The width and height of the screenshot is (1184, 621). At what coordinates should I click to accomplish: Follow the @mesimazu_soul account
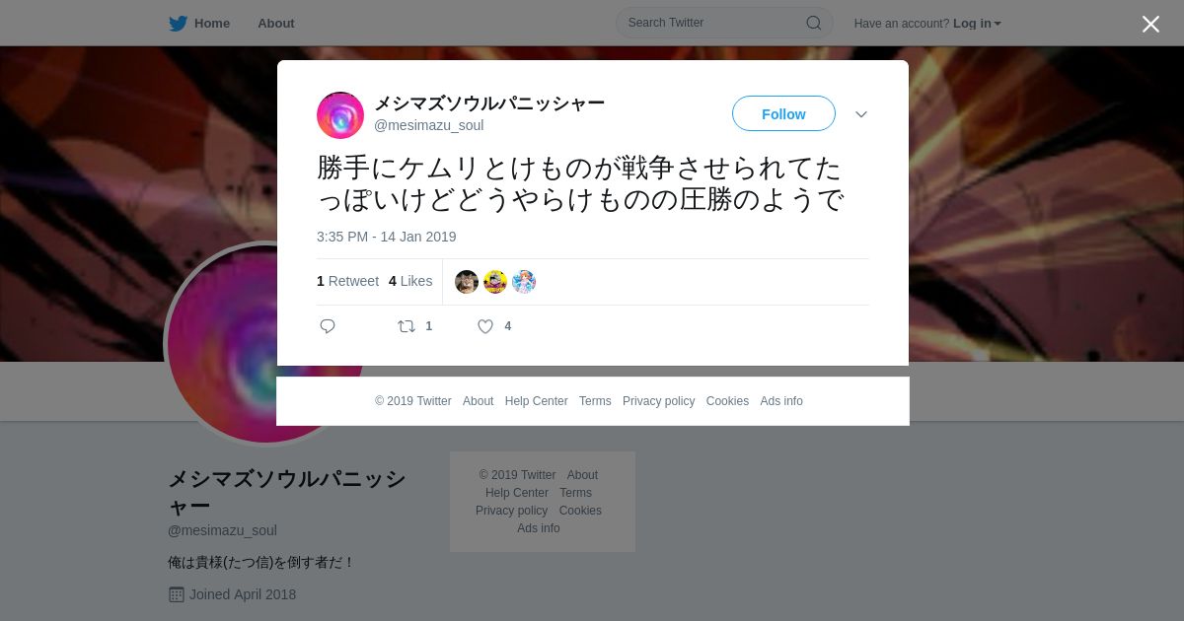[x=783, y=113]
